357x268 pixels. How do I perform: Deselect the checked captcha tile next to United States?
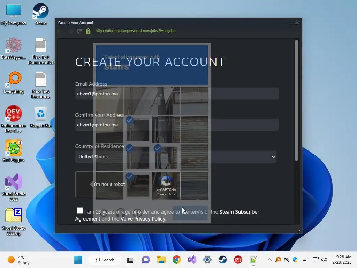(138, 157)
